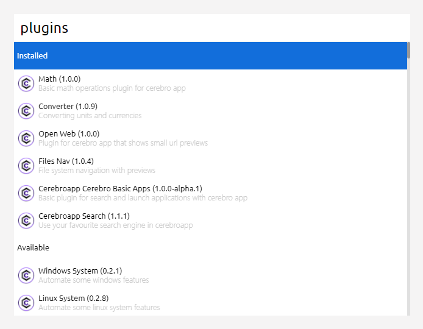Open the "Windows System (0.2.1)" entry
The width and height of the screenshot is (423, 329).
pos(210,275)
